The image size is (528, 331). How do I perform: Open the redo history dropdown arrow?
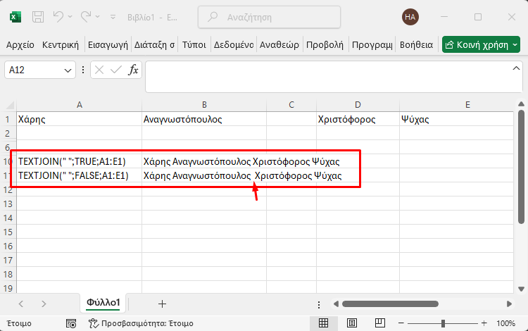98,16
